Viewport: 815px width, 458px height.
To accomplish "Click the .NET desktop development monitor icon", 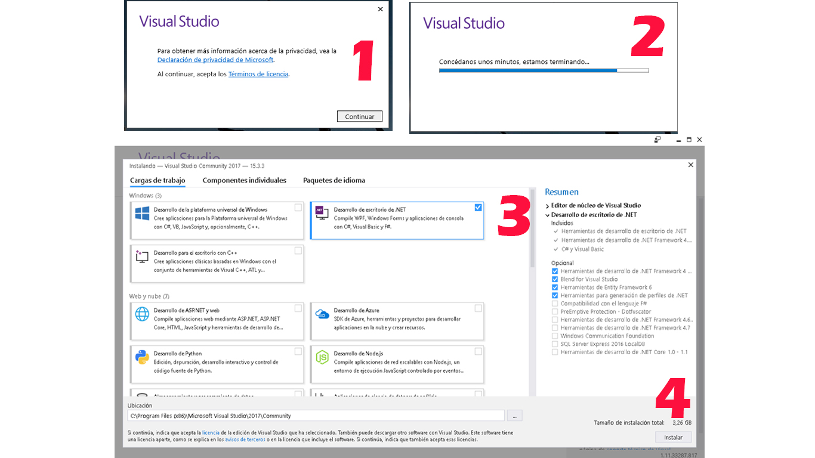I will (x=322, y=213).
